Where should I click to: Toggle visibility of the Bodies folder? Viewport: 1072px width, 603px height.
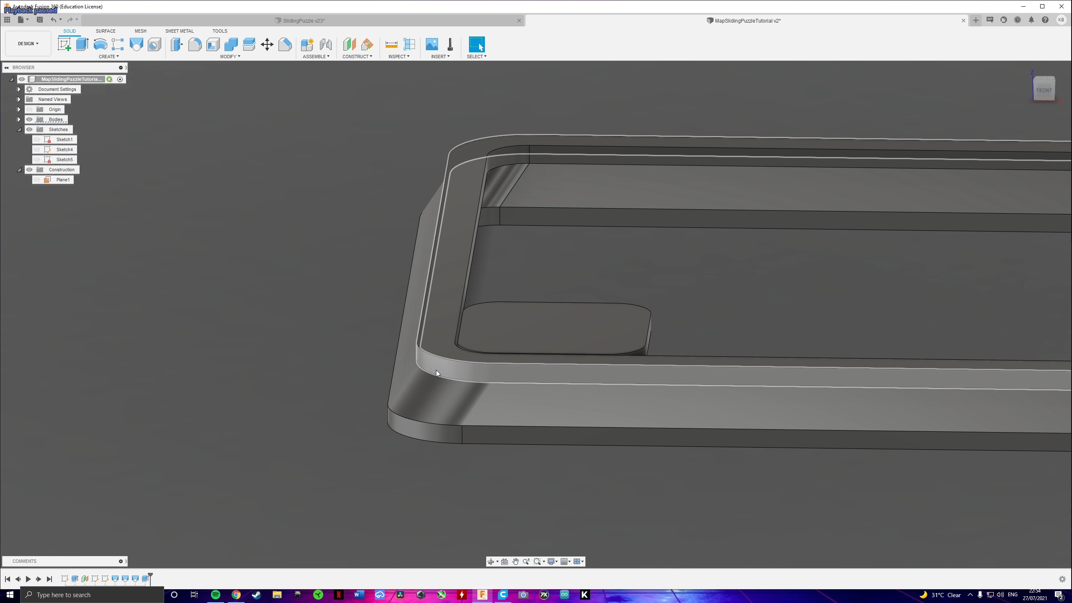29,119
